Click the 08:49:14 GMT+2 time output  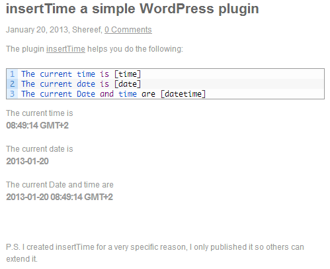[37, 125]
